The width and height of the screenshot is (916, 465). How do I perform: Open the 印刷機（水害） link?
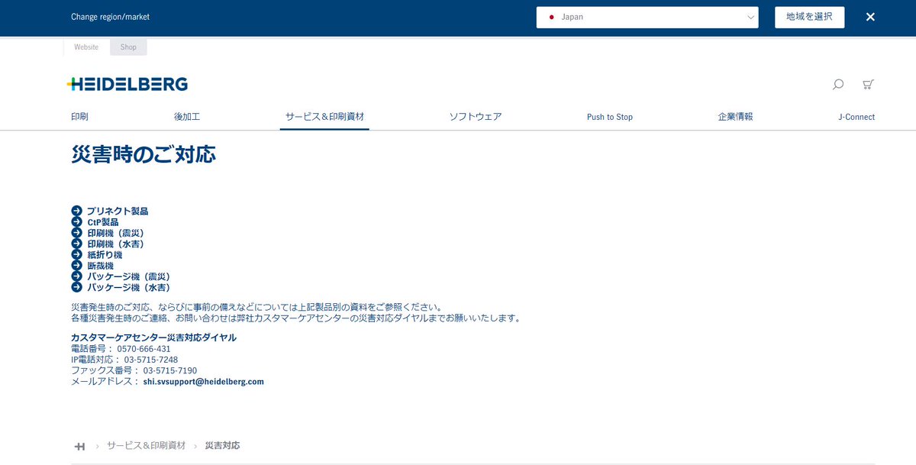coord(115,244)
